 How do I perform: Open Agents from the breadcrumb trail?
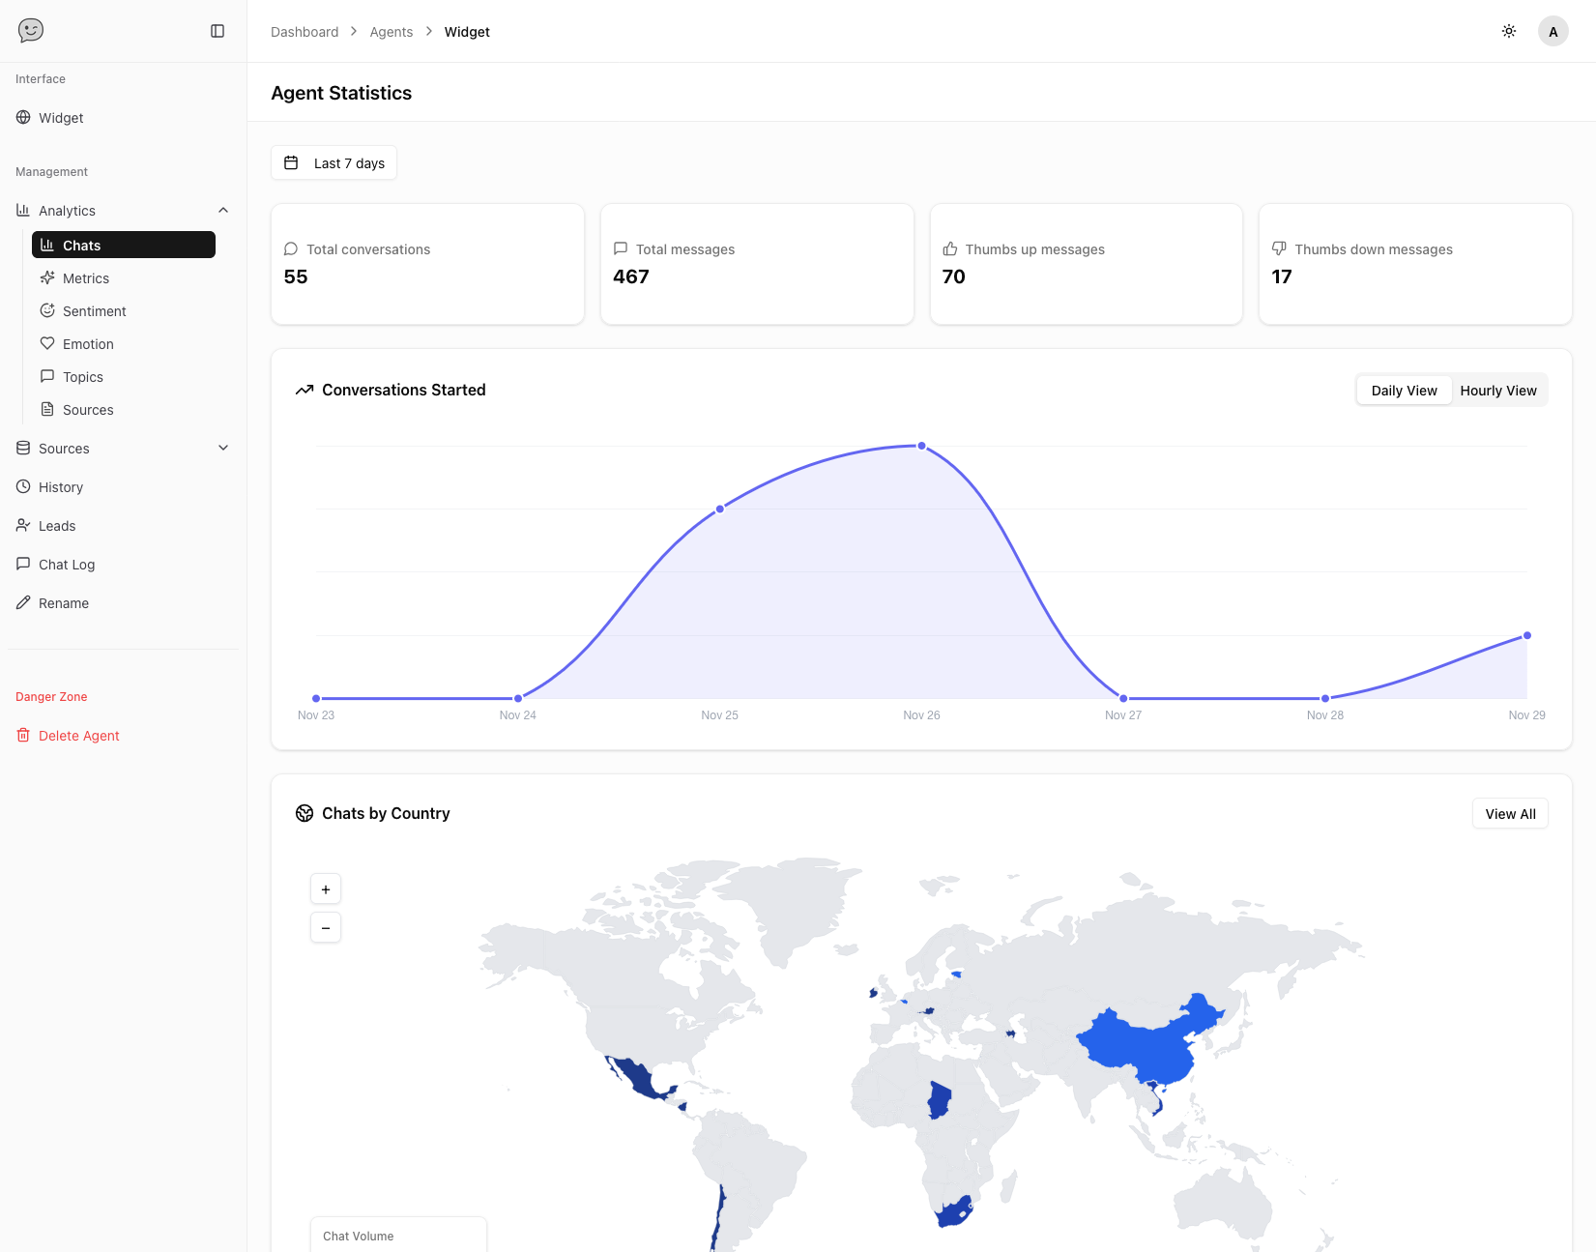pos(391,31)
